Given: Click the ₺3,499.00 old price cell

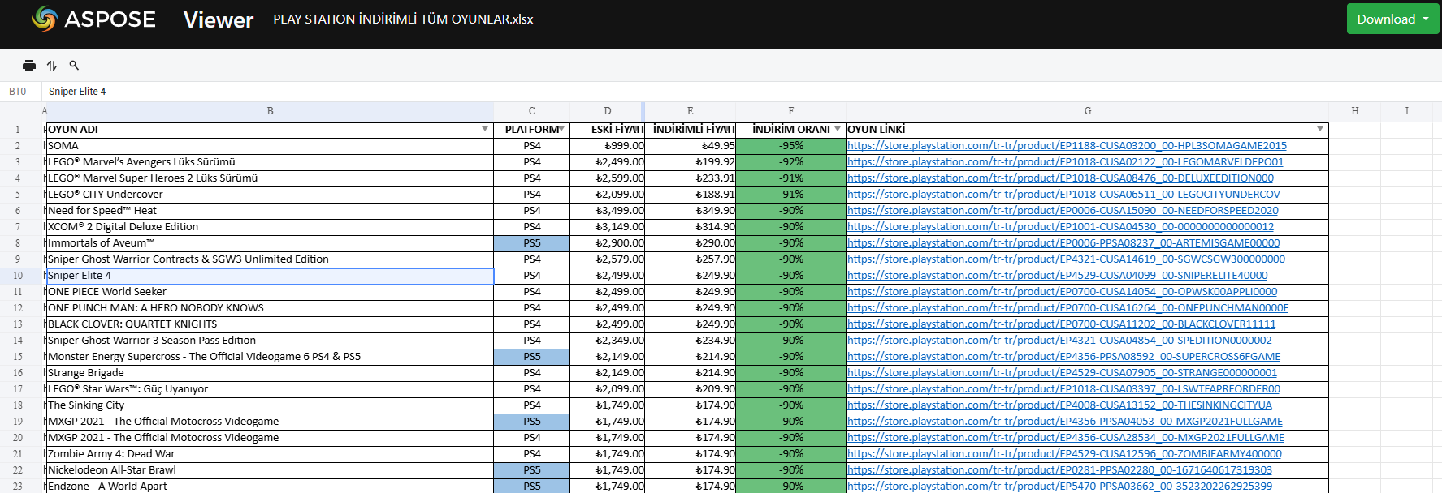Looking at the screenshot, I should click(608, 211).
